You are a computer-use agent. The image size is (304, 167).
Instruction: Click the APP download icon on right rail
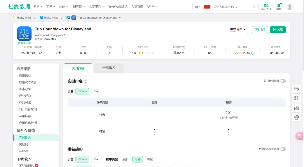click(296, 117)
